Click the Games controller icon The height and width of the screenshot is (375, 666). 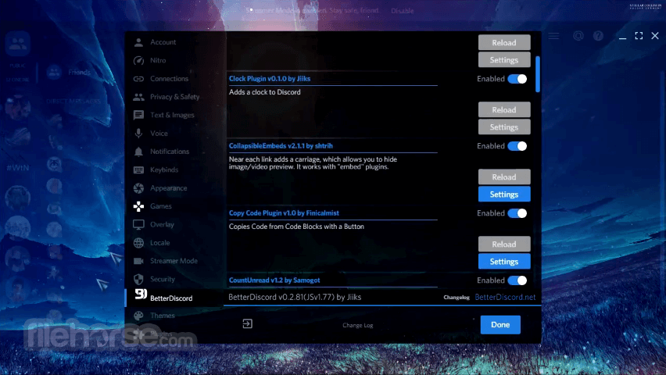tap(138, 206)
